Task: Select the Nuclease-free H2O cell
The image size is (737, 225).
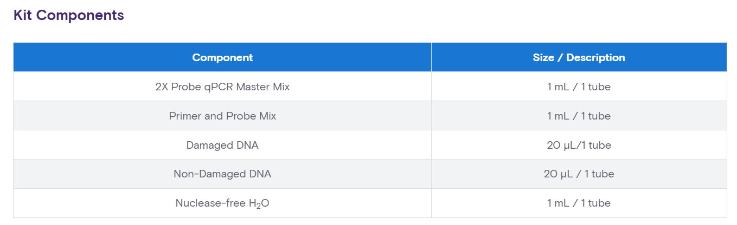Action: pos(222,203)
